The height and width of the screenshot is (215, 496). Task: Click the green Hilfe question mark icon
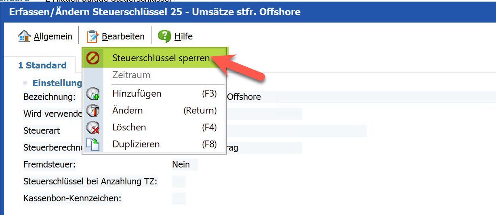164,36
